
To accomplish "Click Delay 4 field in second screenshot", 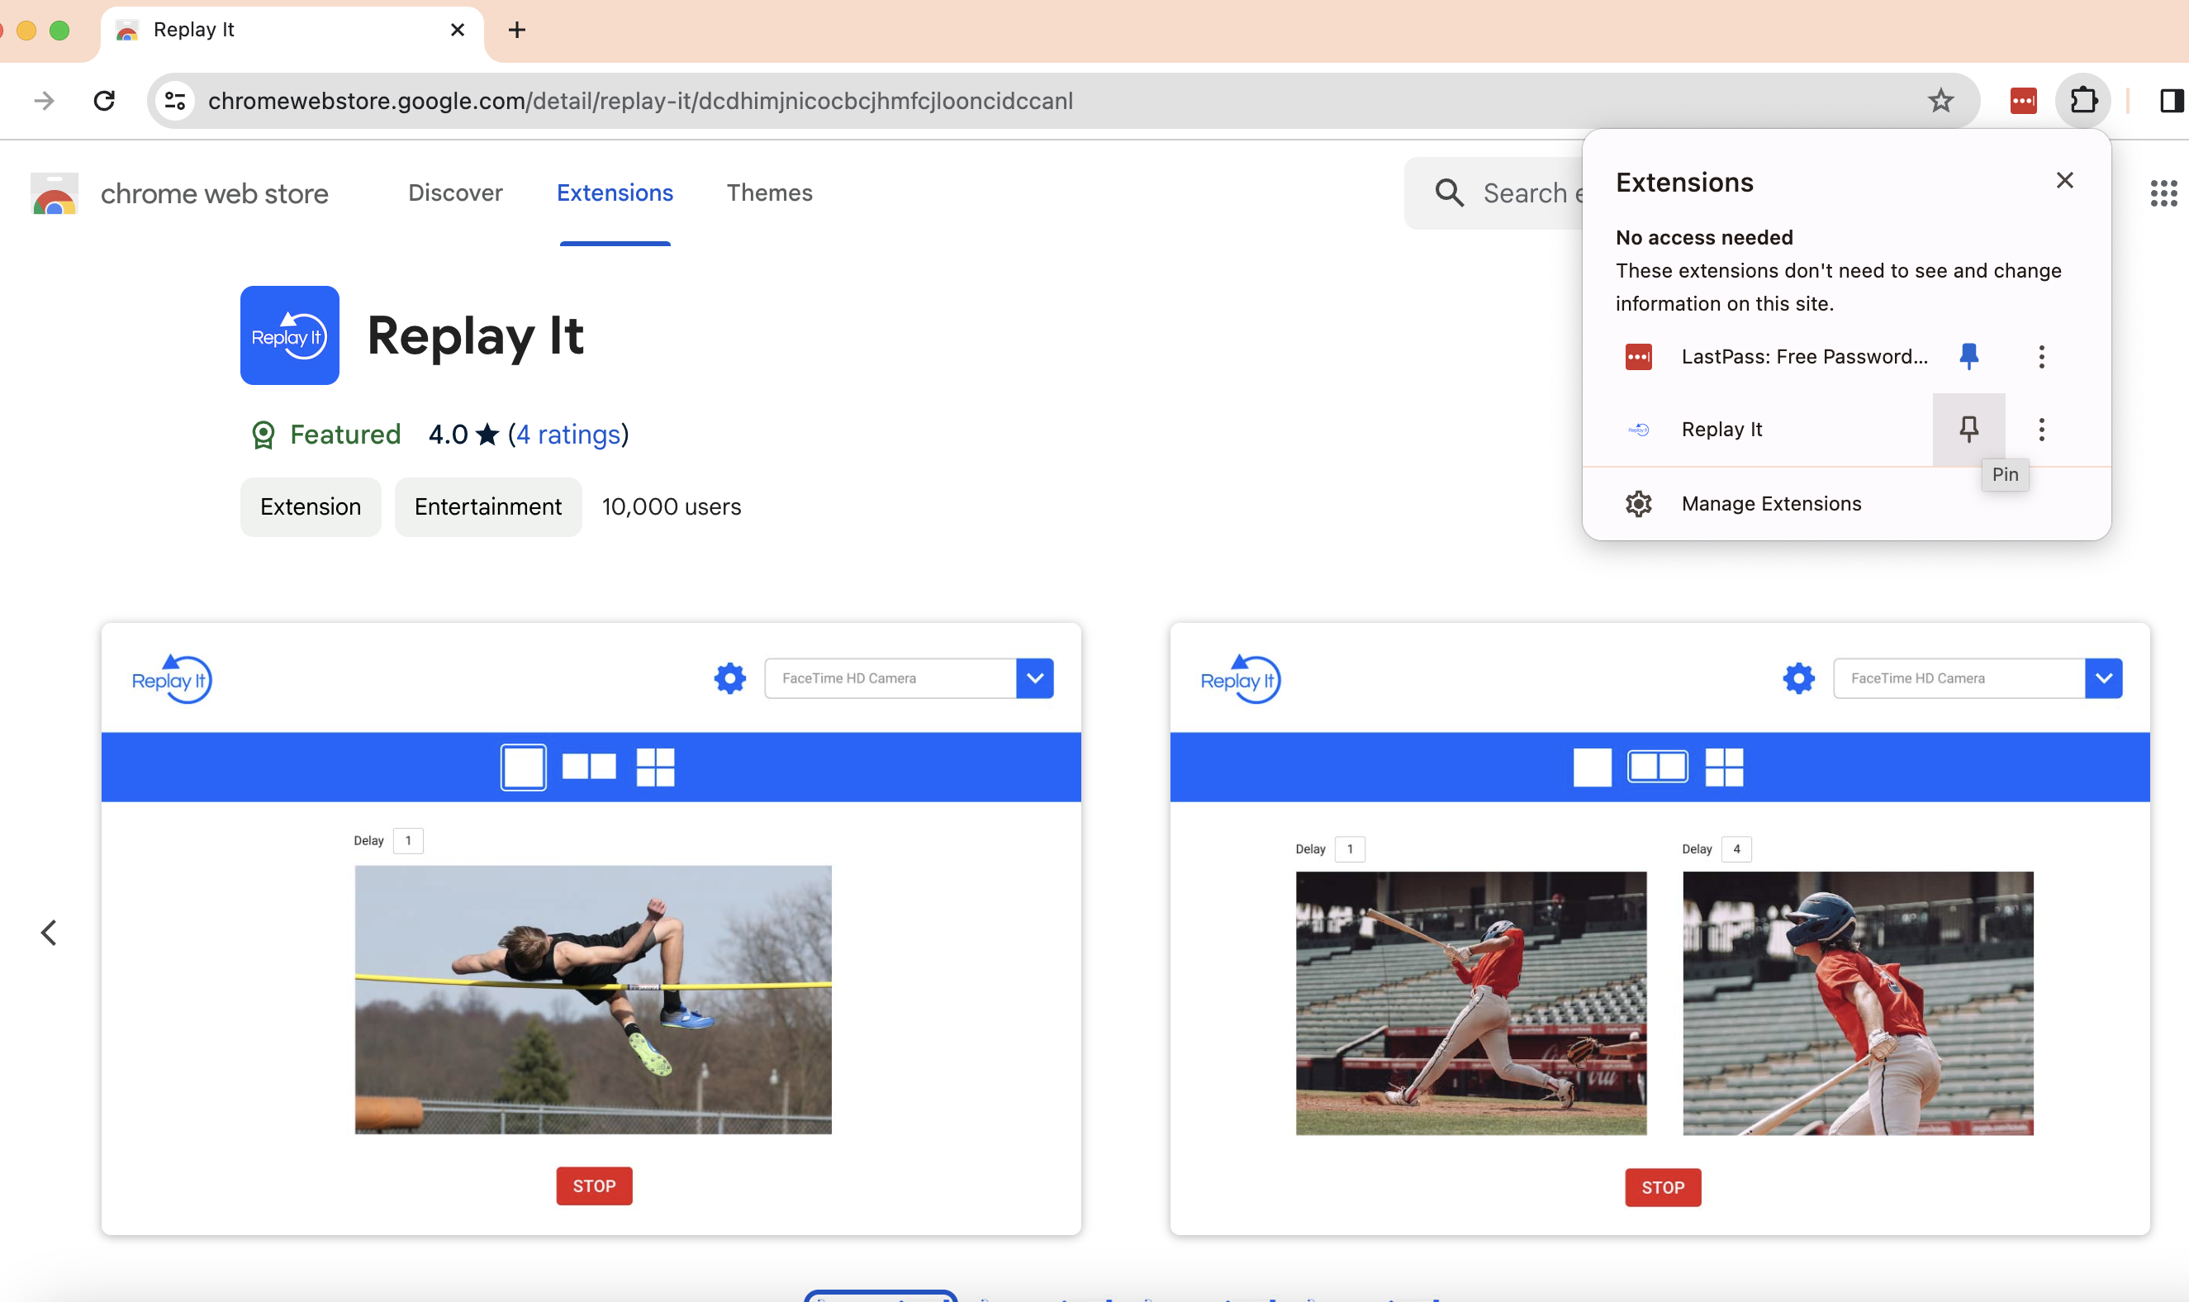I will tap(1736, 849).
